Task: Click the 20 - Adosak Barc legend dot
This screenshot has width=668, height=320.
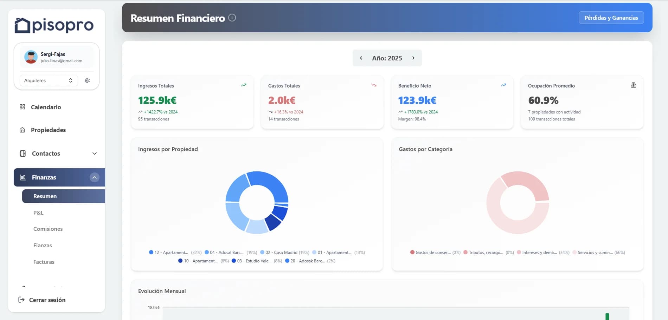Action: pyautogui.click(x=287, y=261)
